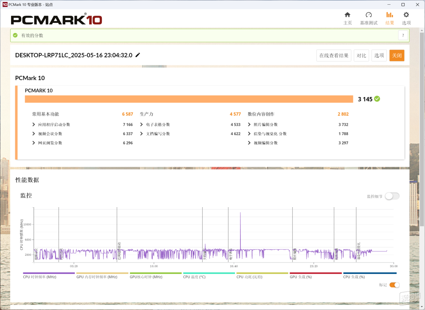This screenshot has width=425, height=310.
Task: Click 在线查看结果 button
Action: click(x=334, y=55)
